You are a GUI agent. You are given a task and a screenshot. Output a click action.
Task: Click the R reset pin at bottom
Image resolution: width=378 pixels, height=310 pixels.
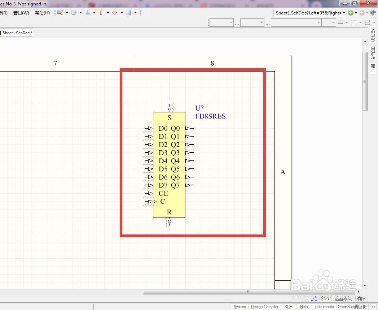click(170, 221)
